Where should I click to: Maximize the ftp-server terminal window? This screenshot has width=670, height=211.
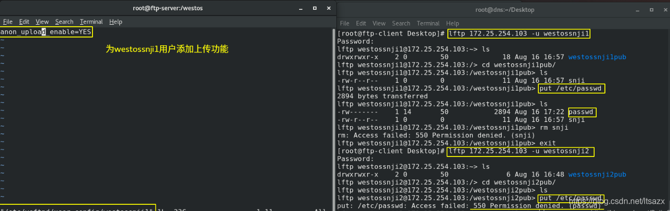[314, 8]
